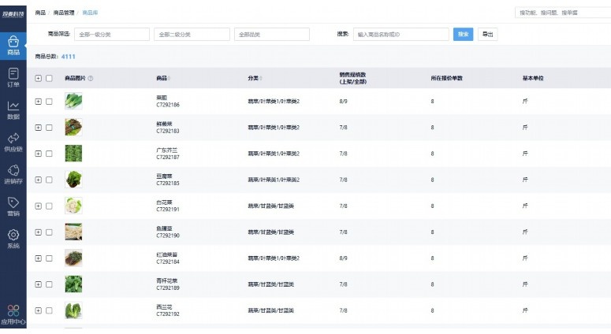Open broccoli image in row C7292192
Screen dimensions: 611x334
pos(73,310)
